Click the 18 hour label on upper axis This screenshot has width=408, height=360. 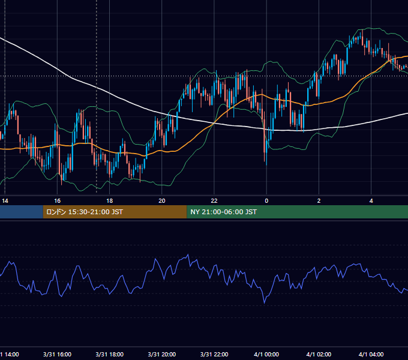click(110, 201)
